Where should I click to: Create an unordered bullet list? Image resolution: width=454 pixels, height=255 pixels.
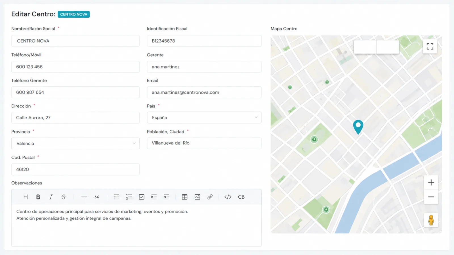pos(116,197)
